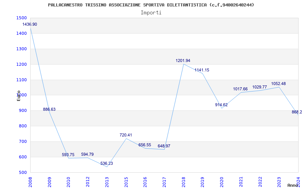Screen dimensions: 302x189
Task: Click the 2008 x-axis year
Action: [30, 182]
